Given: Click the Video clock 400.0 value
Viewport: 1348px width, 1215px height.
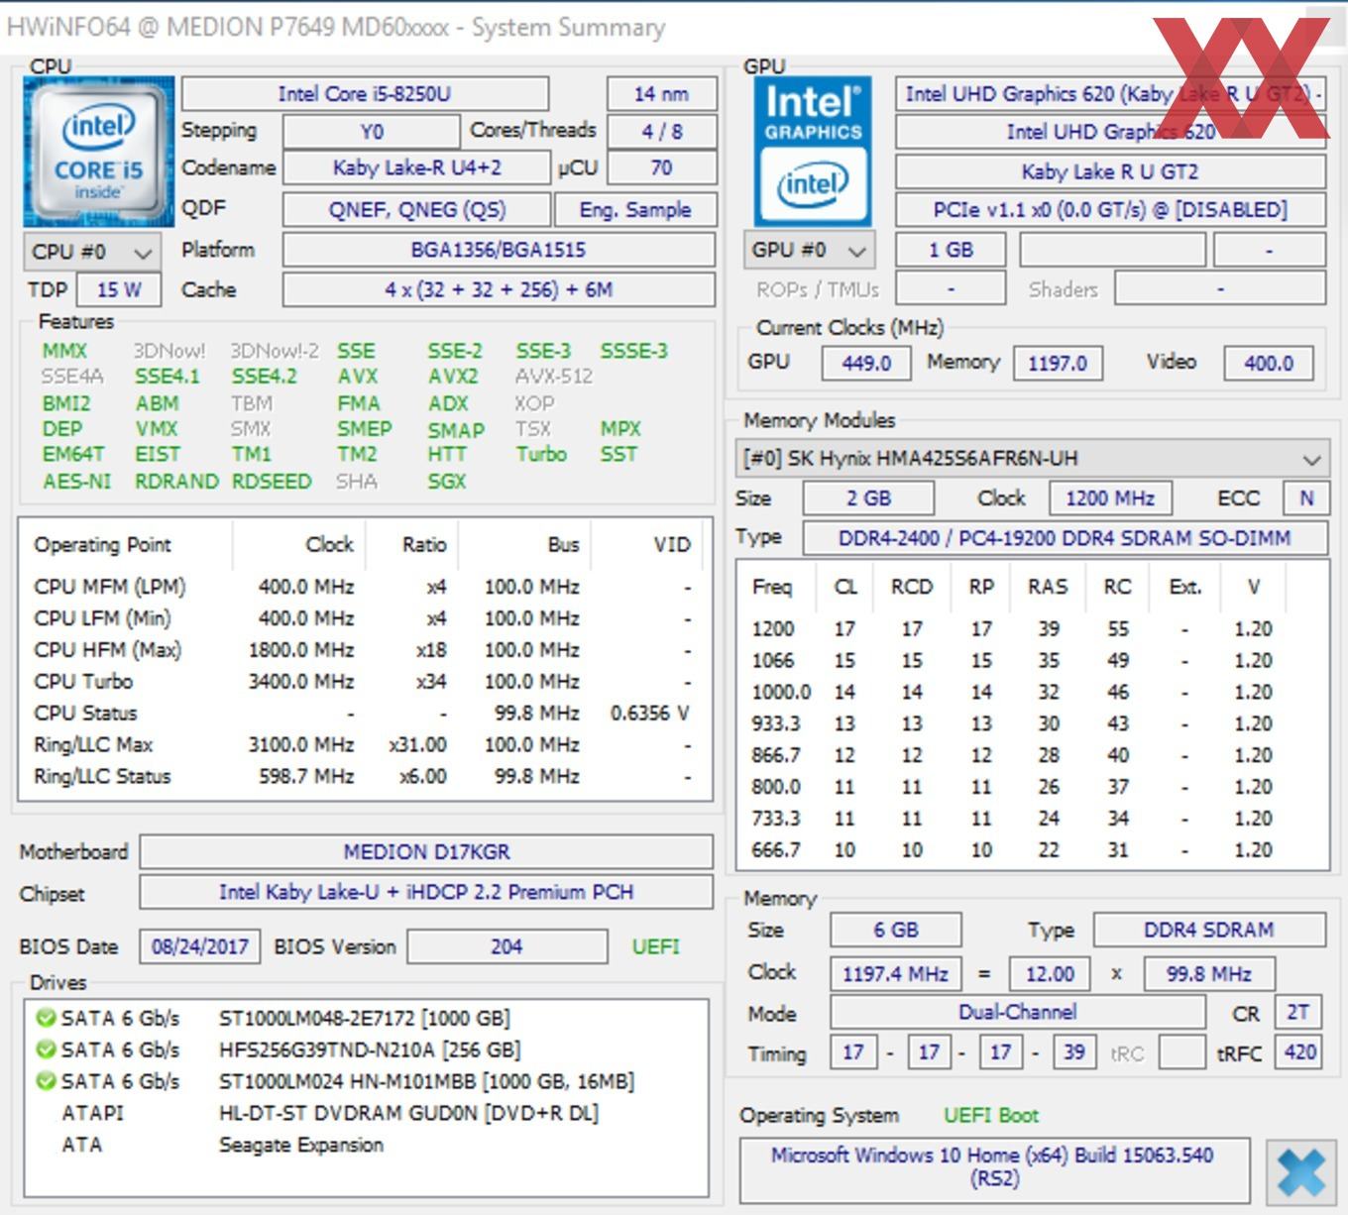Looking at the screenshot, I should [x=1269, y=364].
